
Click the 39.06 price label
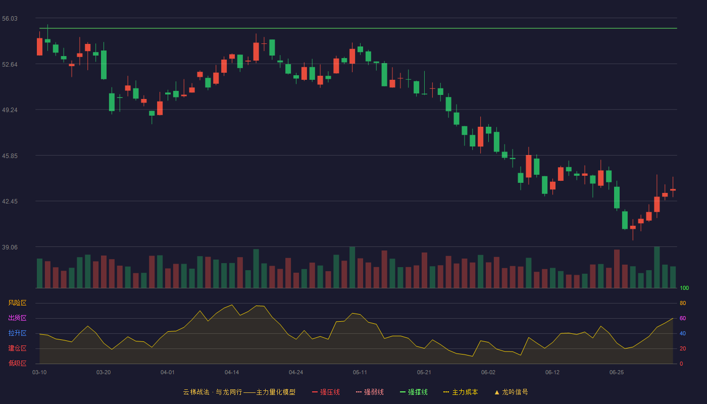click(x=10, y=247)
